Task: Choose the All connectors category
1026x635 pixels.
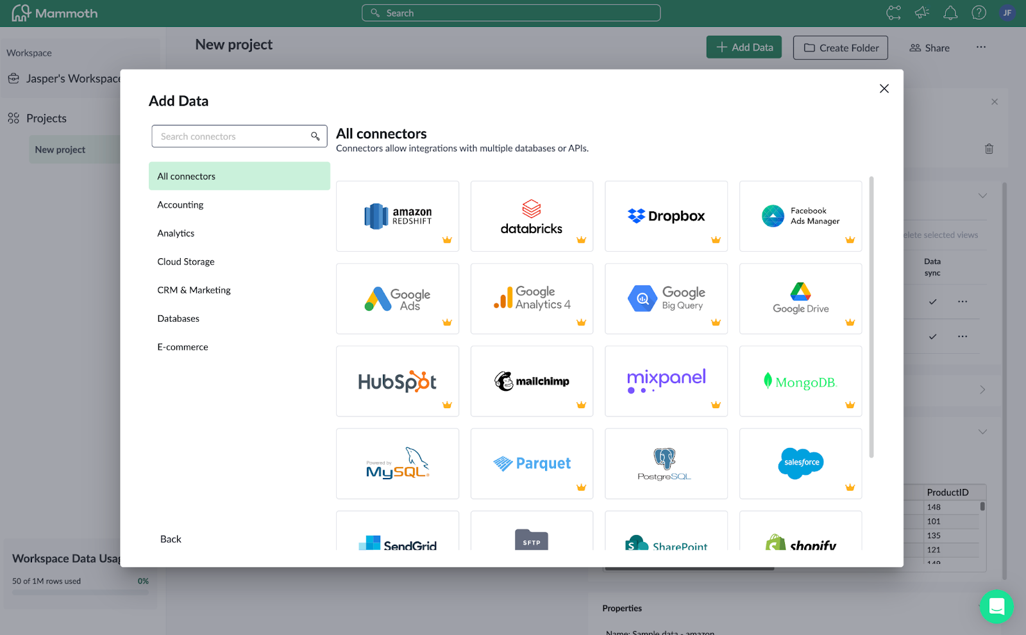Action: (x=239, y=176)
